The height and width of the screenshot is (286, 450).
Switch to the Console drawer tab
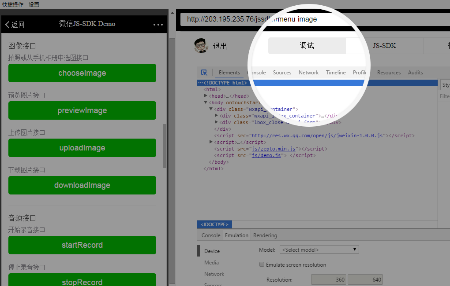tap(211, 235)
